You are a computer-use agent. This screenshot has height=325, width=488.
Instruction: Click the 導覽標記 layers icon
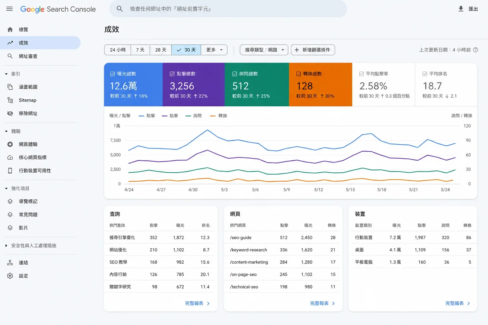10,202
